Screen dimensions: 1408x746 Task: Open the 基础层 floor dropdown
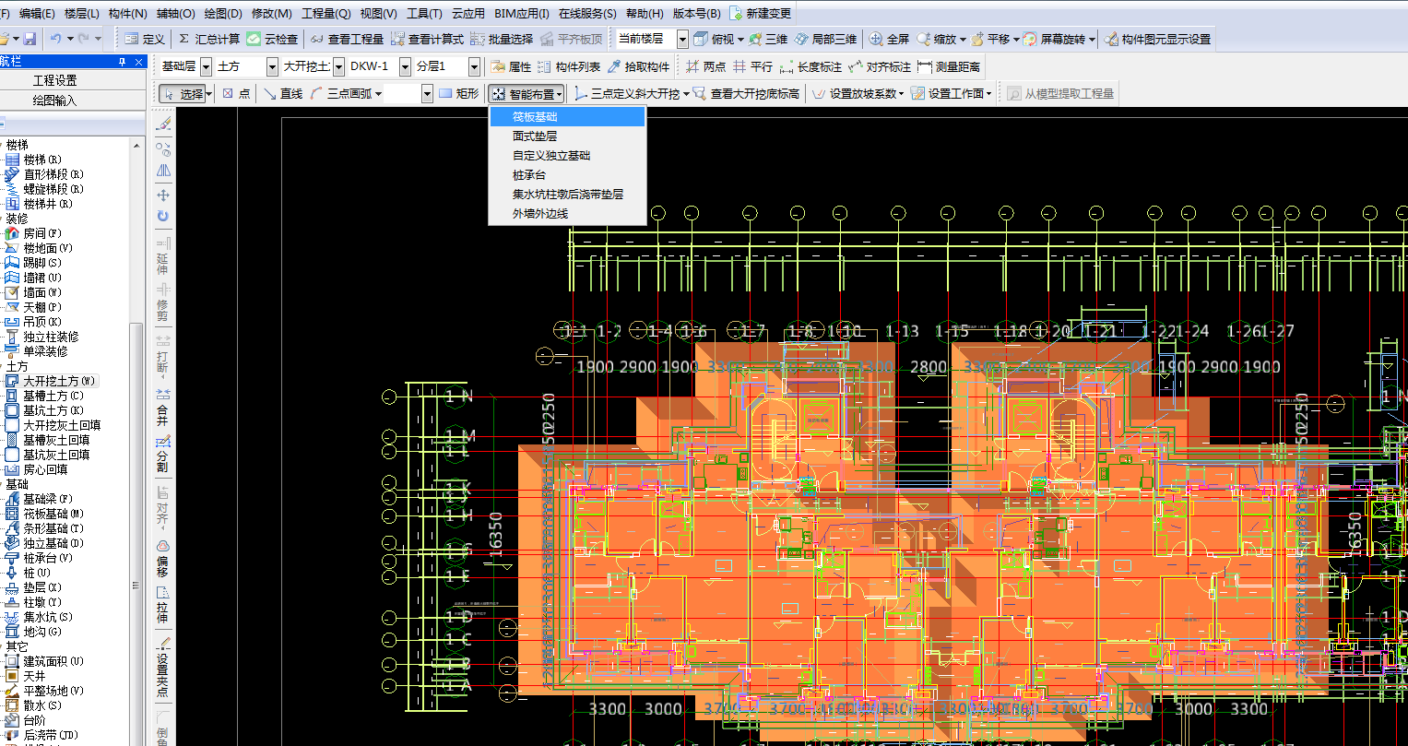point(206,66)
